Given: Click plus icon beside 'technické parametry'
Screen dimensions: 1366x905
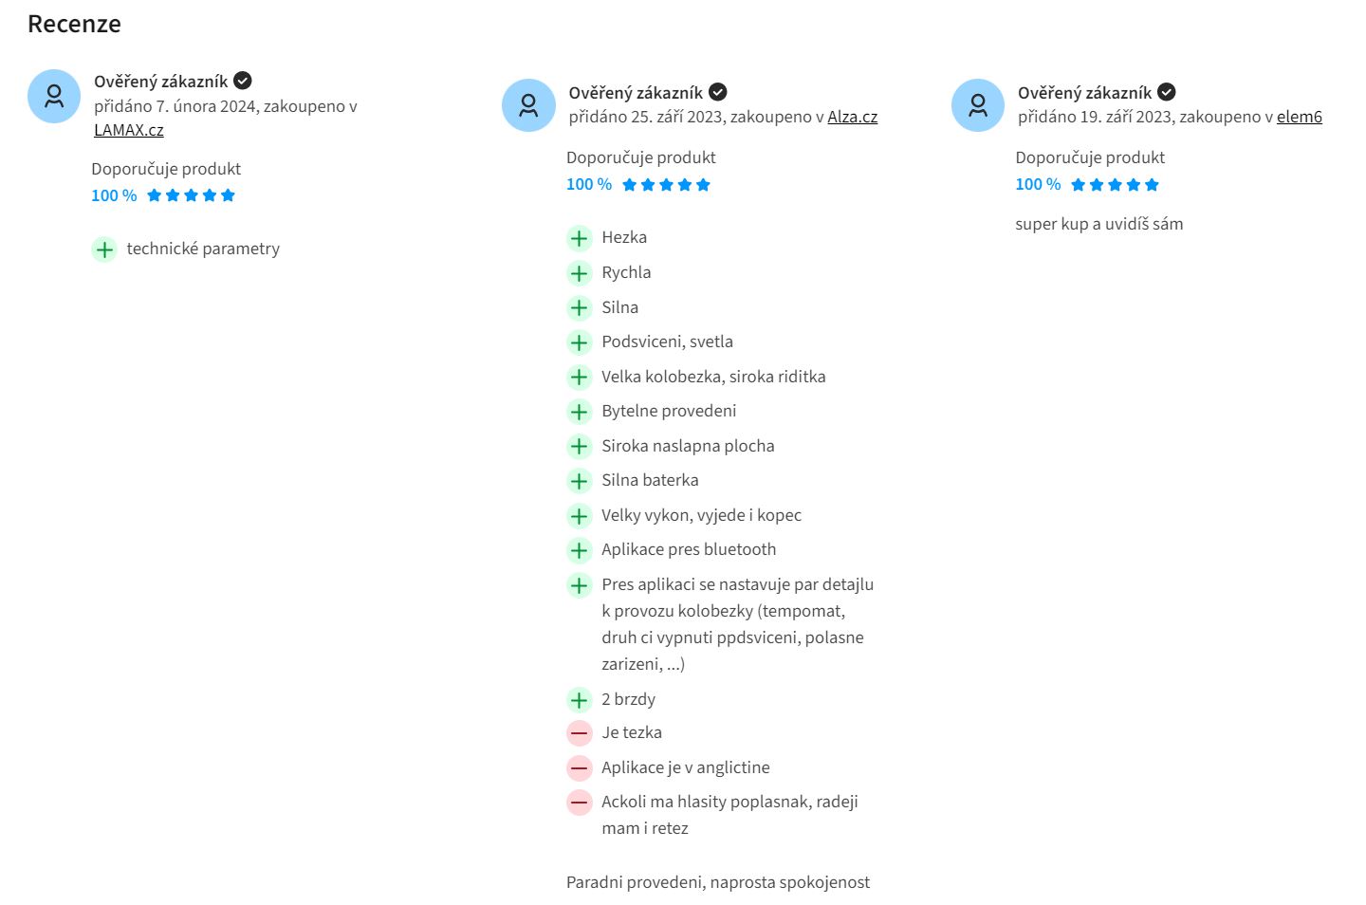Looking at the screenshot, I should coord(104,249).
